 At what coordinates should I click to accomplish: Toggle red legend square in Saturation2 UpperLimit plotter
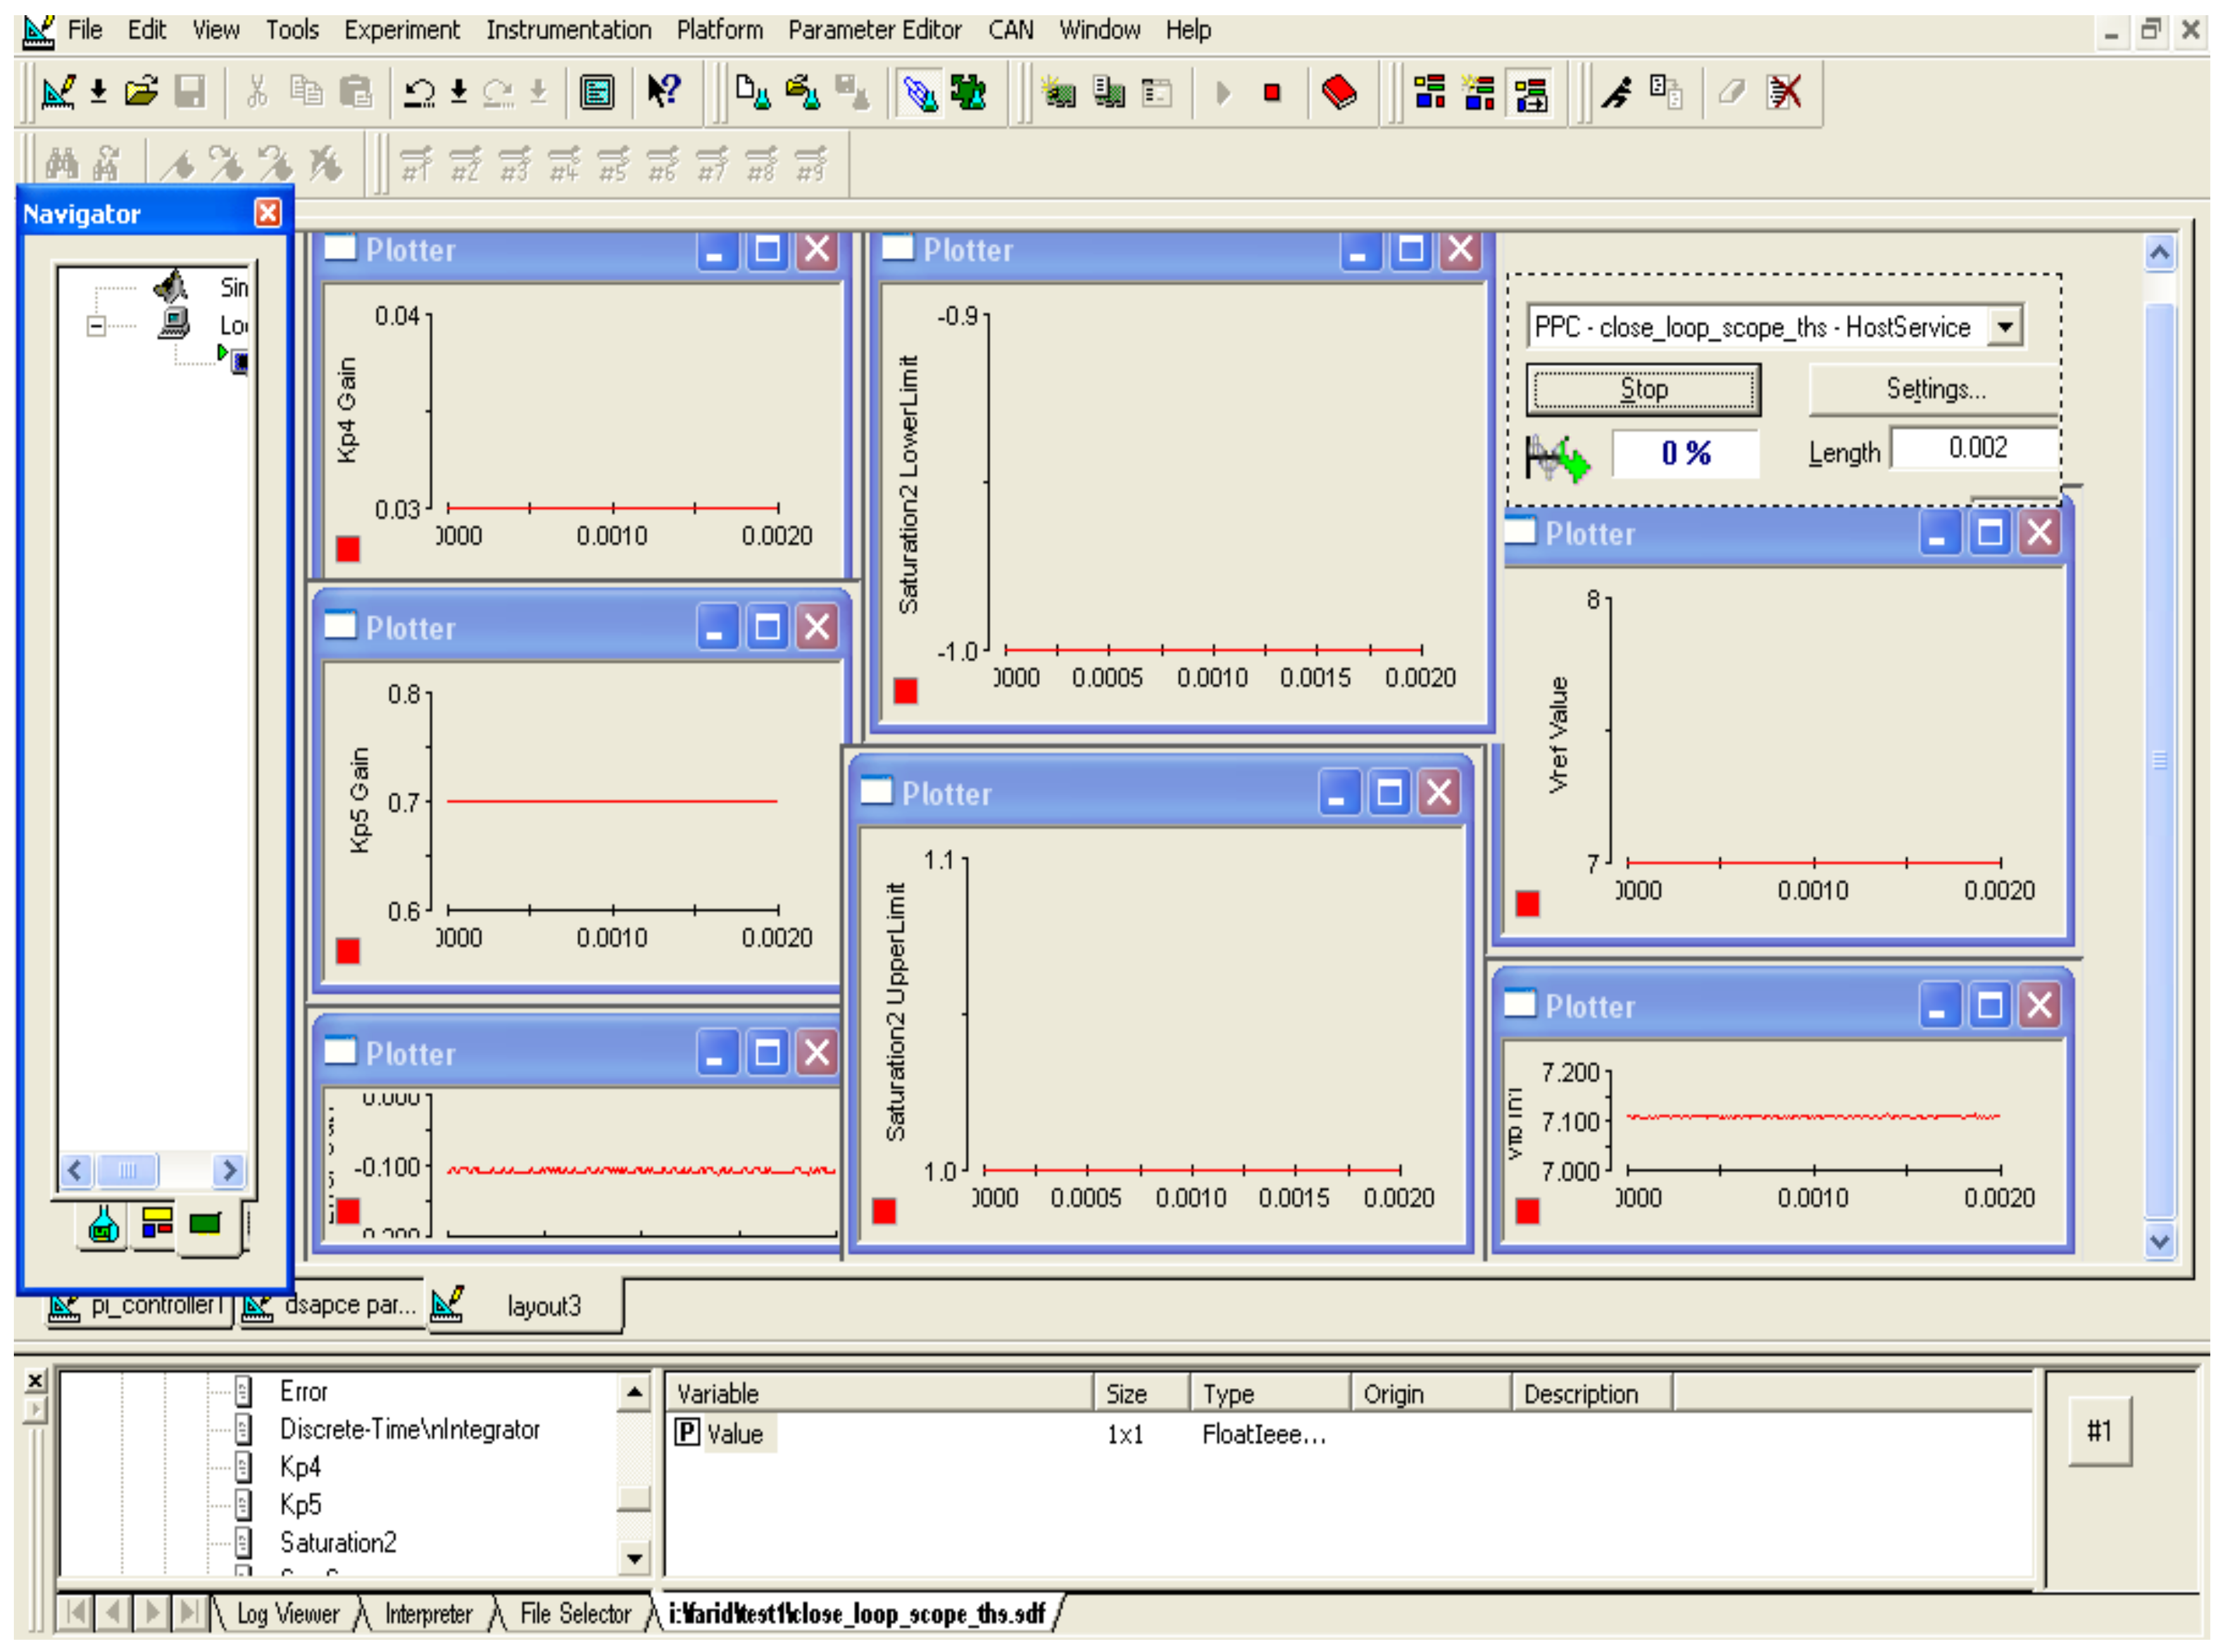[884, 1212]
